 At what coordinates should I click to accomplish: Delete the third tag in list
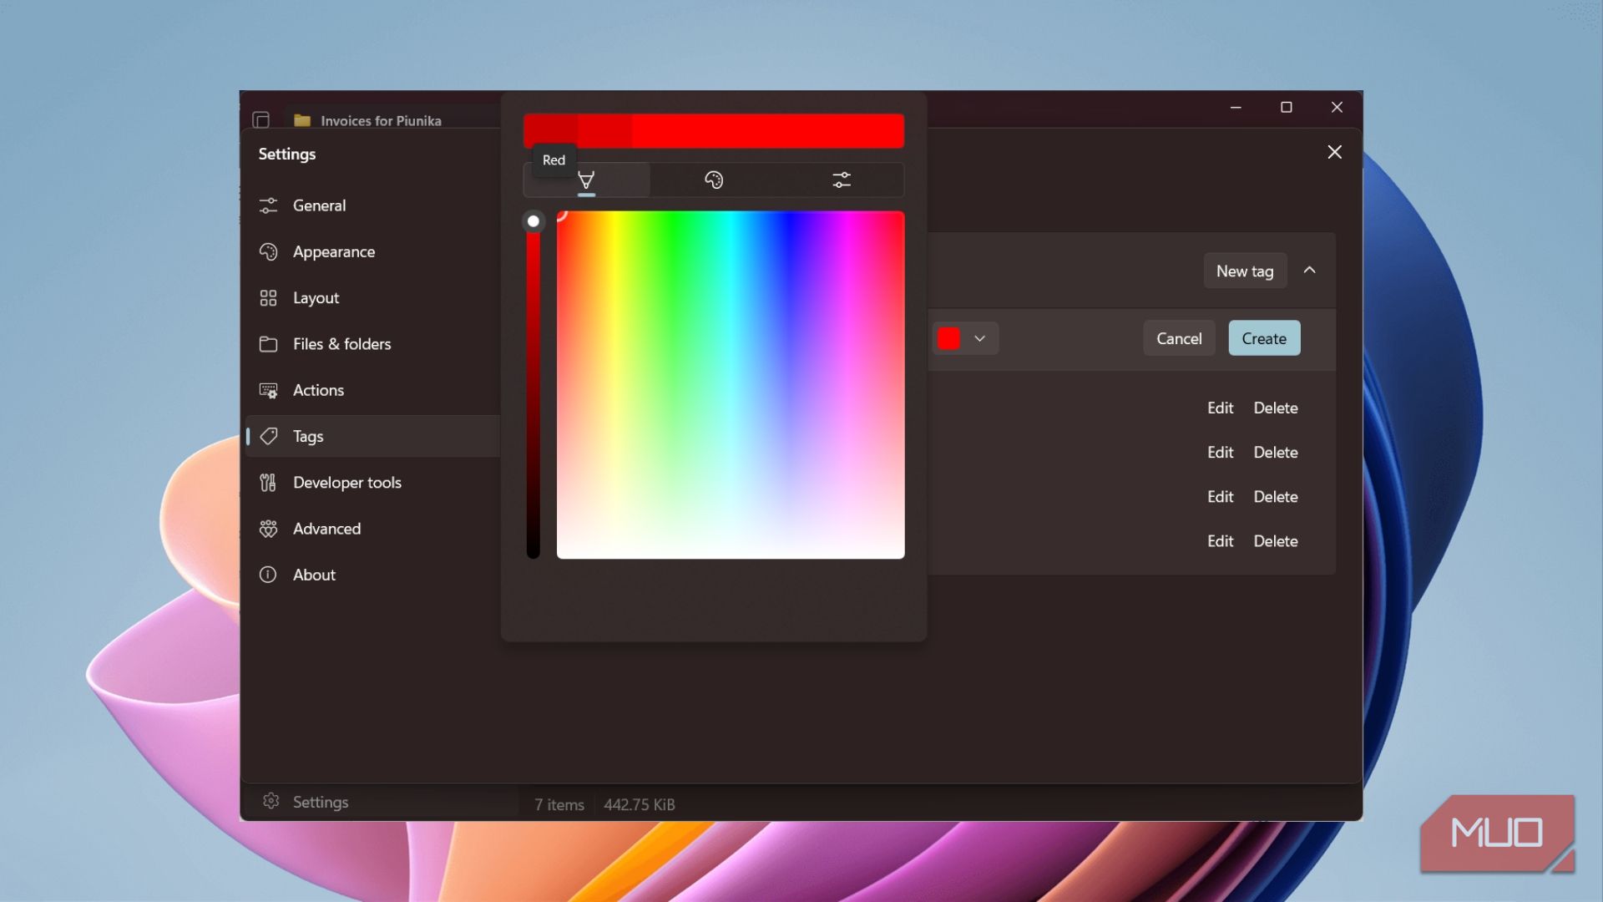point(1275,496)
